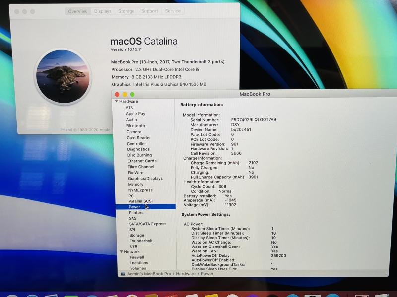Click the Condition value Normal
Image resolution: width=397 pixels, height=297 pixels.
(x=225, y=191)
